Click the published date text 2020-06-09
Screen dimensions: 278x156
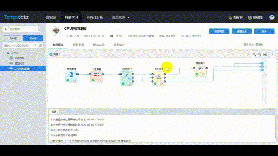[x=98, y=36]
